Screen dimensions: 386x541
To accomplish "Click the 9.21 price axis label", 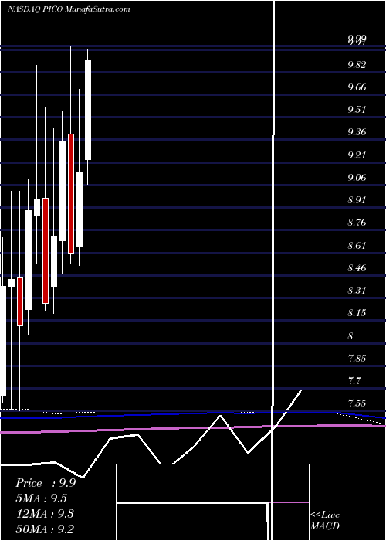I will coord(357,155).
